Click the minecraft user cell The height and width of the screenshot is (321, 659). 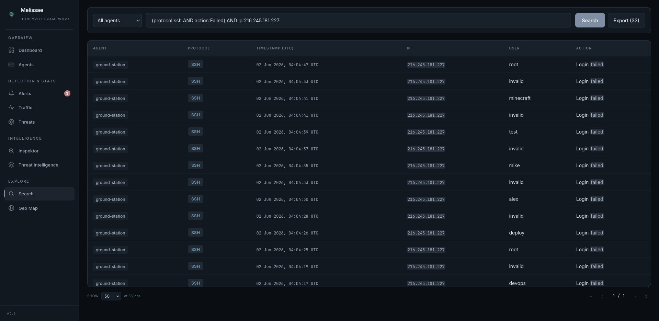(520, 98)
